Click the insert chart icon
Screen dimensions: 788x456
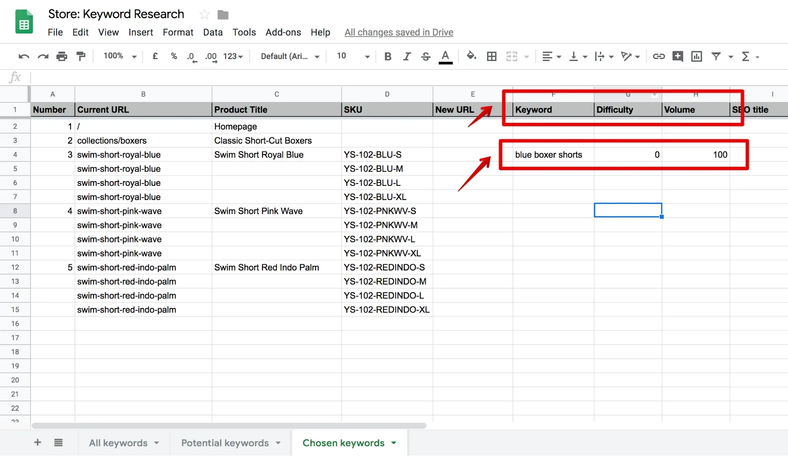click(x=696, y=56)
